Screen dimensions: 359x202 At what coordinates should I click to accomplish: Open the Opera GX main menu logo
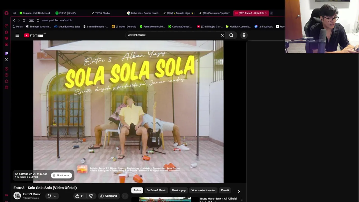6,13
